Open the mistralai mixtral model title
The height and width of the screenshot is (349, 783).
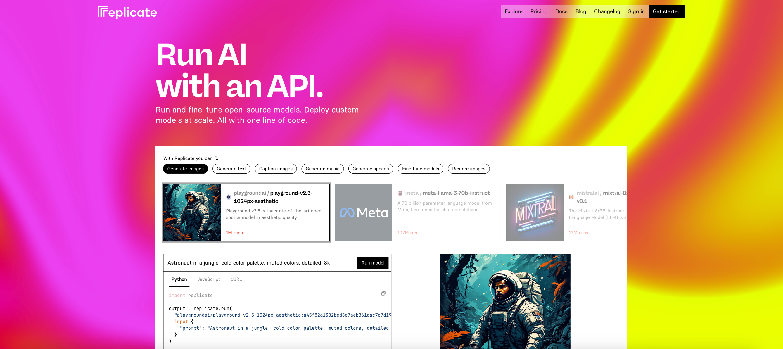[601, 197]
